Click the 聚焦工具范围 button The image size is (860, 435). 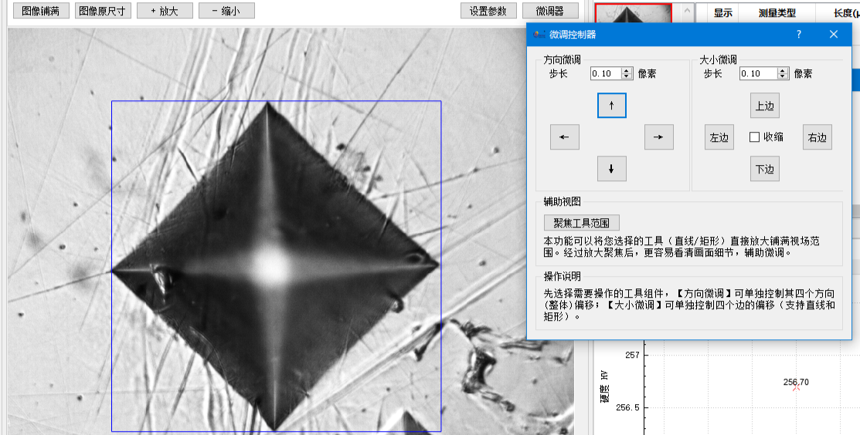coord(581,223)
